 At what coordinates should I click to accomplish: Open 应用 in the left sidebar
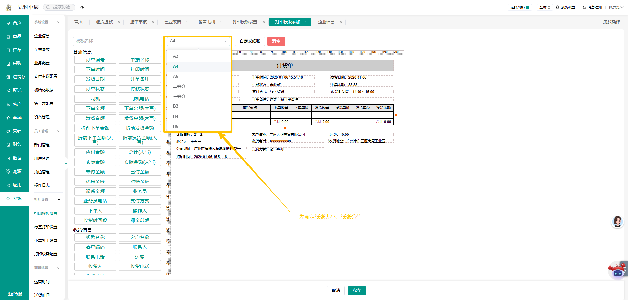pyautogui.click(x=15, y=185)
